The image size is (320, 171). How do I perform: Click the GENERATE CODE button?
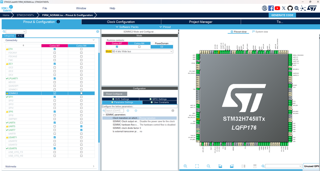pyautogui.click(x=282, y=15)
